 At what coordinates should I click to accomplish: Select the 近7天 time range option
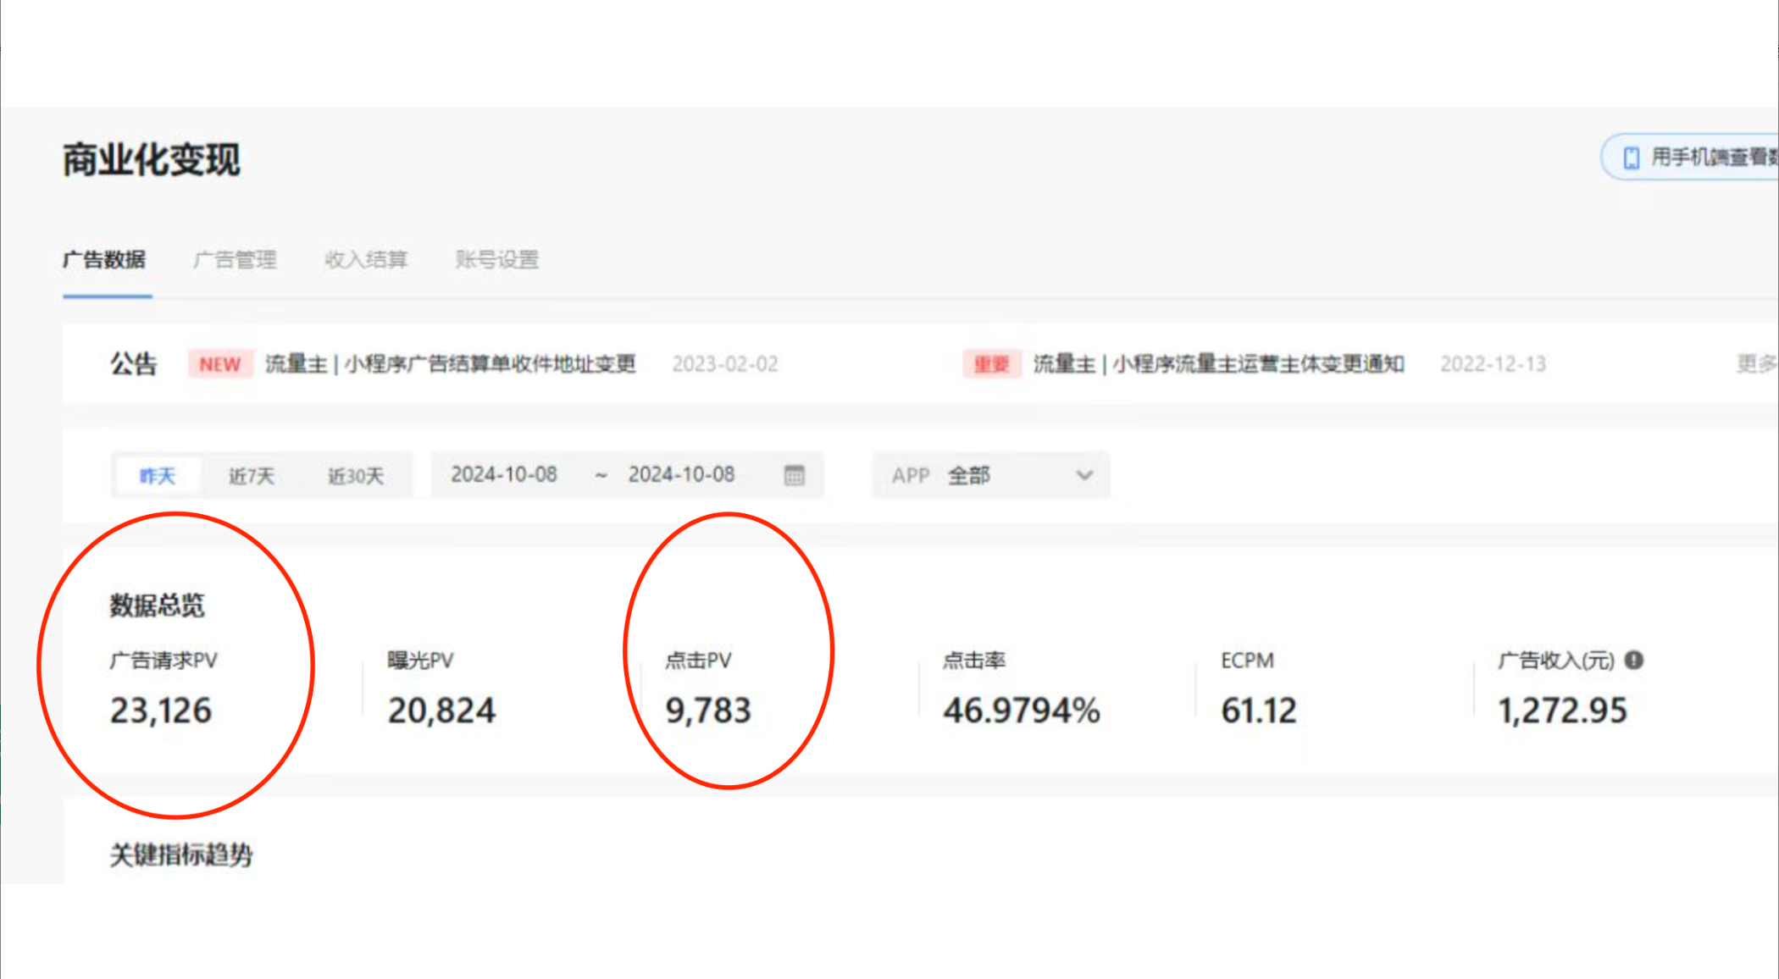tap(252, 473)
